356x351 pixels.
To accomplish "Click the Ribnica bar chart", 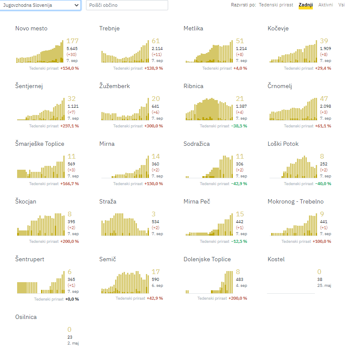I will coord(209,109).
